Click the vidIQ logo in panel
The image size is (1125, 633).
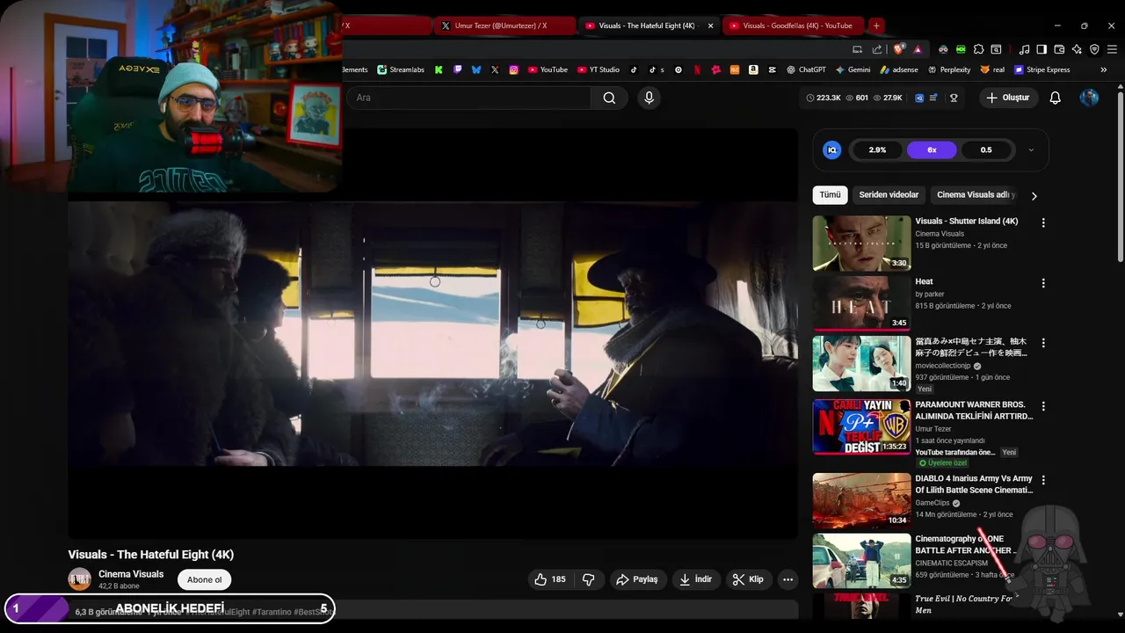tap(831, 150)
